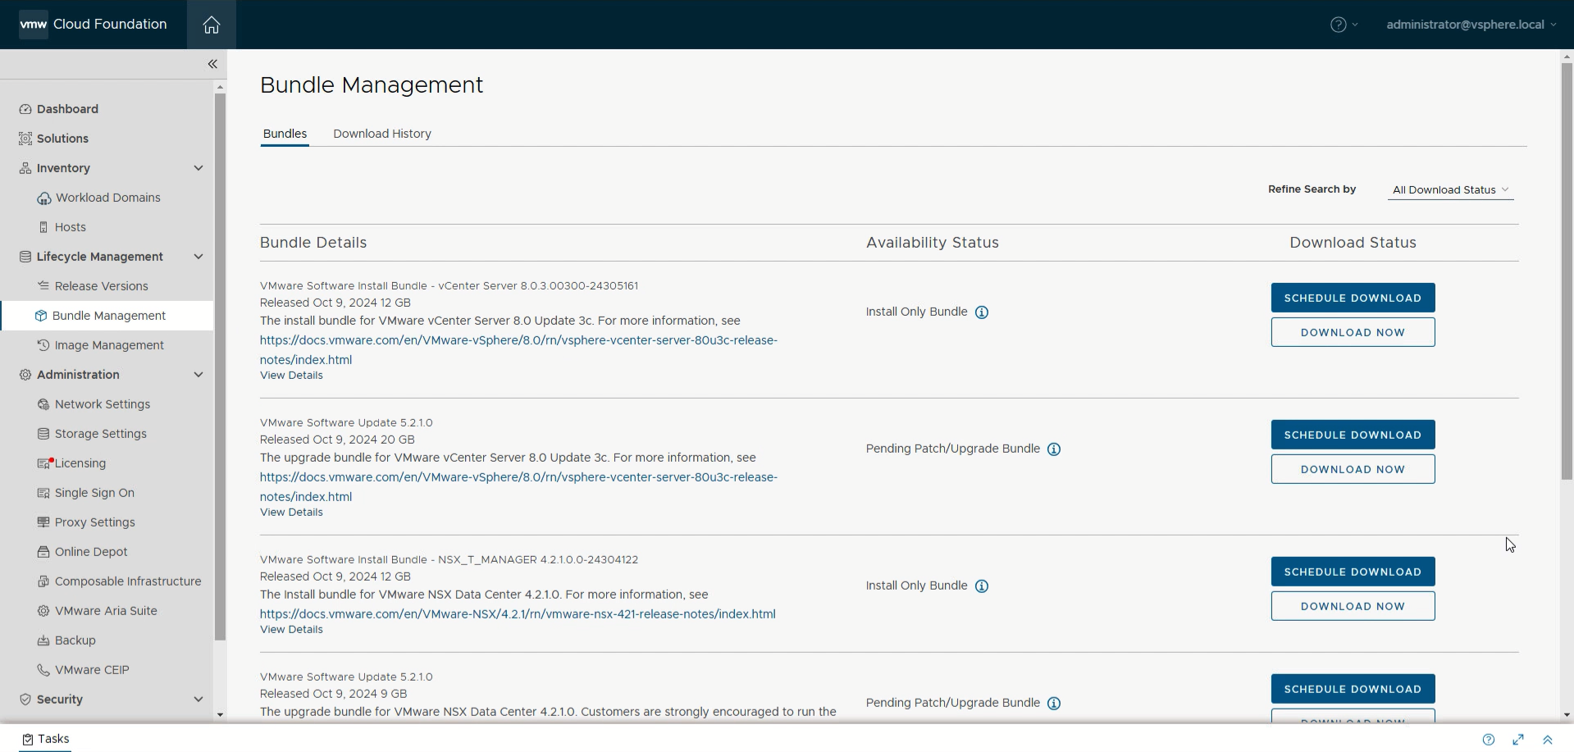This screenshot has height=752, width=1574.
Task: Open Network Settings under Administration
Action: point(103,404)
